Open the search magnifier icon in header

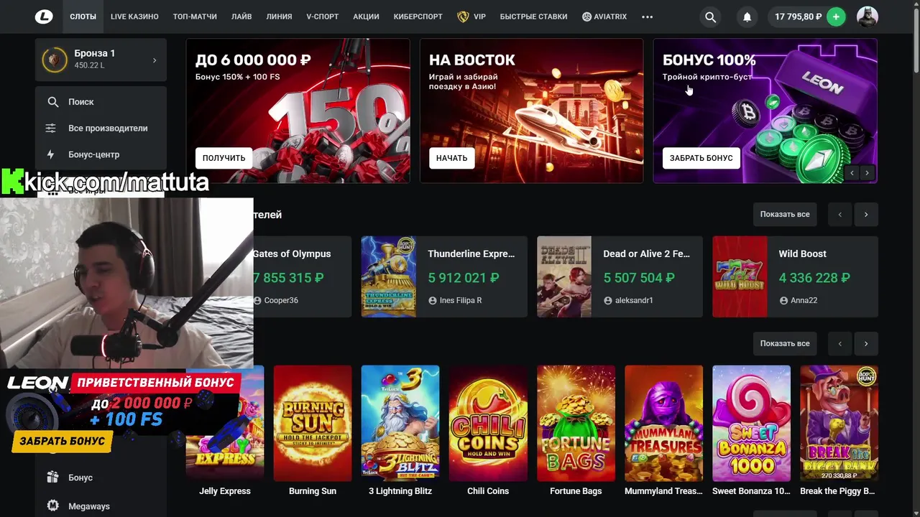(710, 17)
